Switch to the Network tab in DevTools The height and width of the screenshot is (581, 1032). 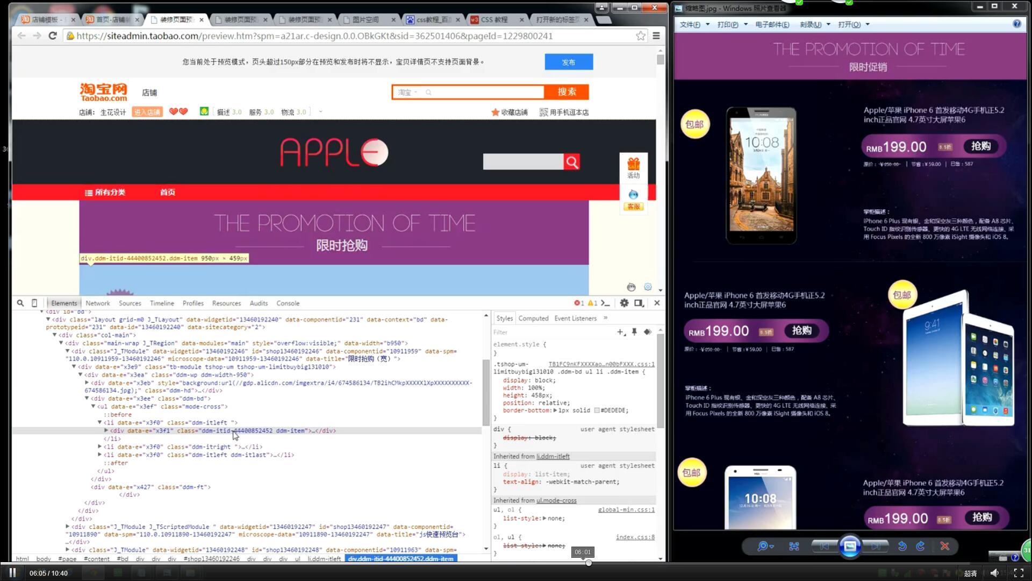97,303
